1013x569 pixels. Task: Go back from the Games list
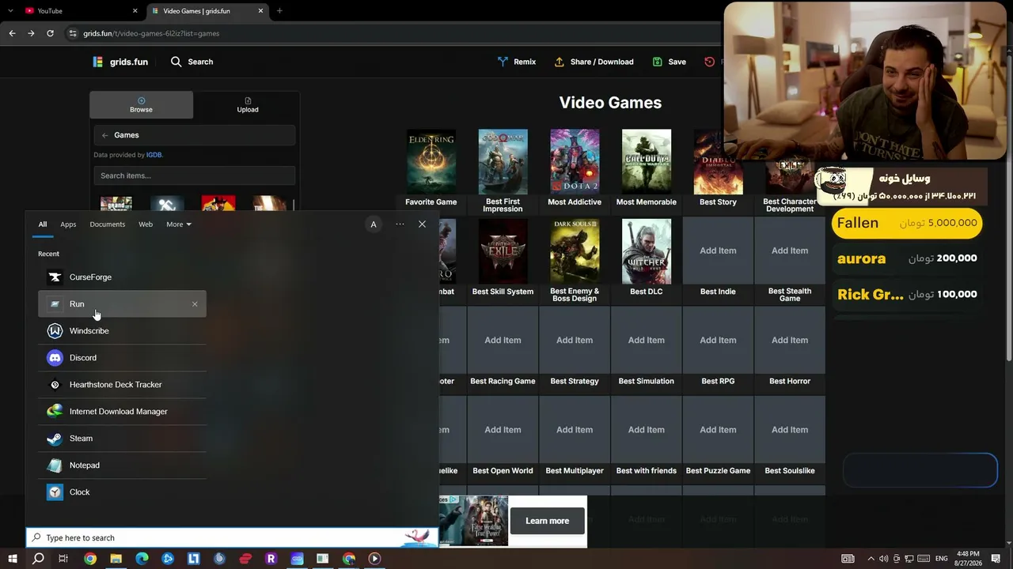pyautogui.click(x=104, y=135)
